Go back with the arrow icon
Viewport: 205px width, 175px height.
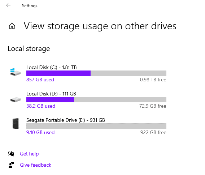coord(8,5)
